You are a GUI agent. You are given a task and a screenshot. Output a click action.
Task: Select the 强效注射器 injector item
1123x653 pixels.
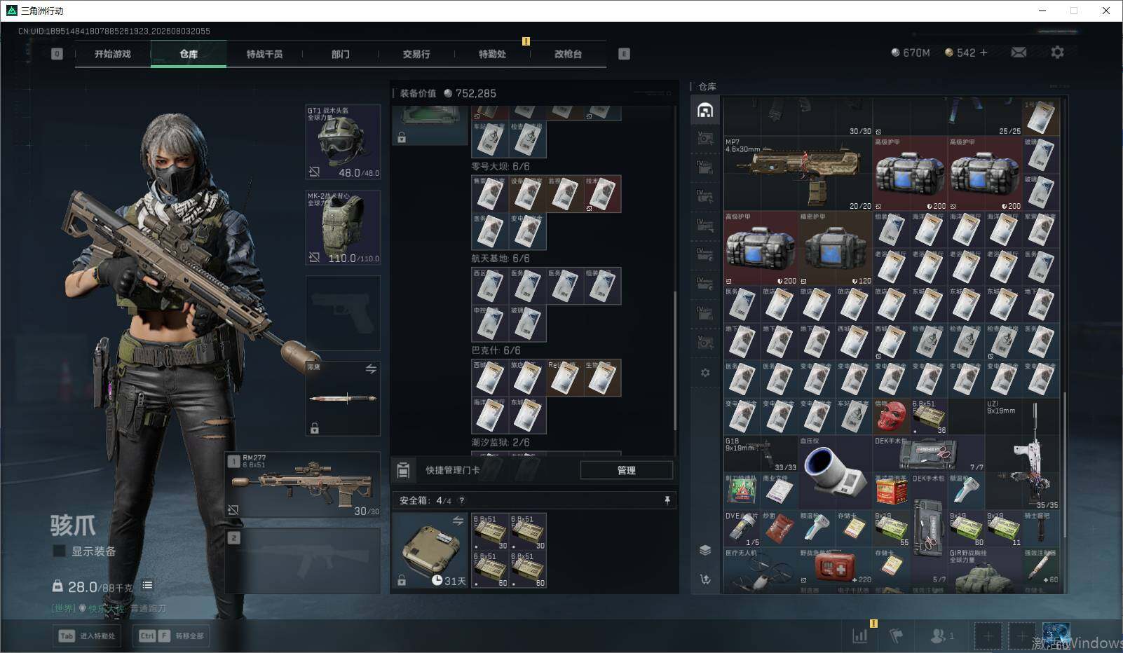(x=1041, y=566)
